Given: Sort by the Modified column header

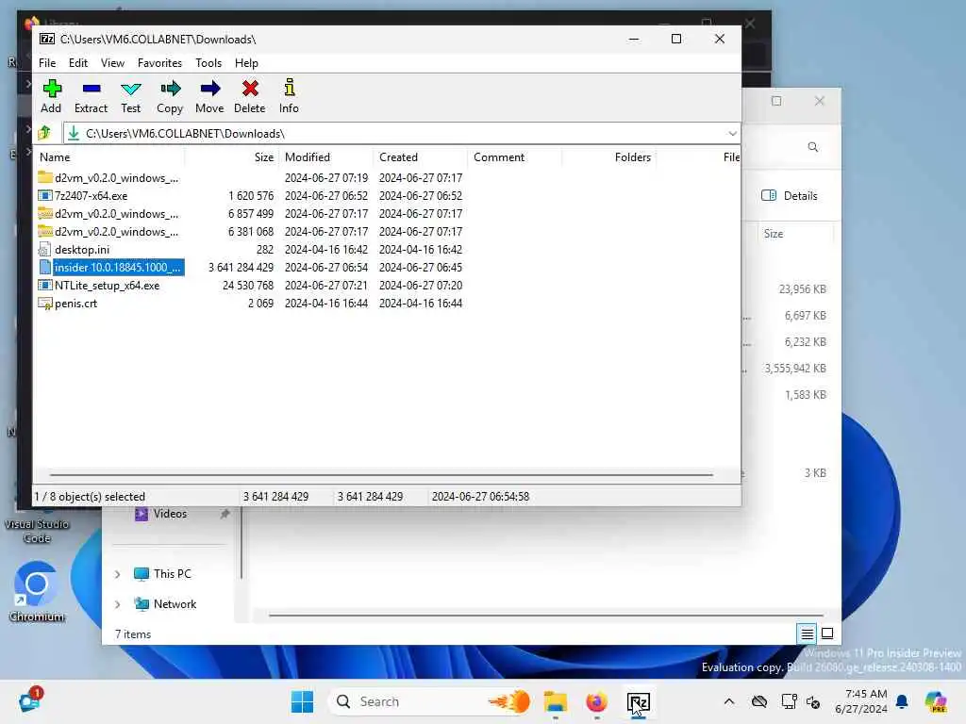Looking at the screenshot, I should coord(325,157).
